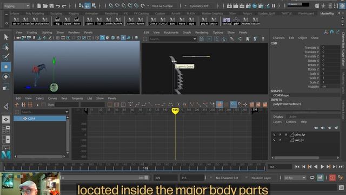The height and width of the screenshot is (195, 346).
Task: Select the Rotate tool
Action: pyautogui.click(x=6, y=77)
